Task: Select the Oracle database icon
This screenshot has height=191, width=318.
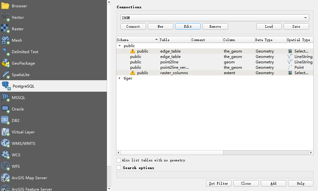Action: (x=5, y=109)
